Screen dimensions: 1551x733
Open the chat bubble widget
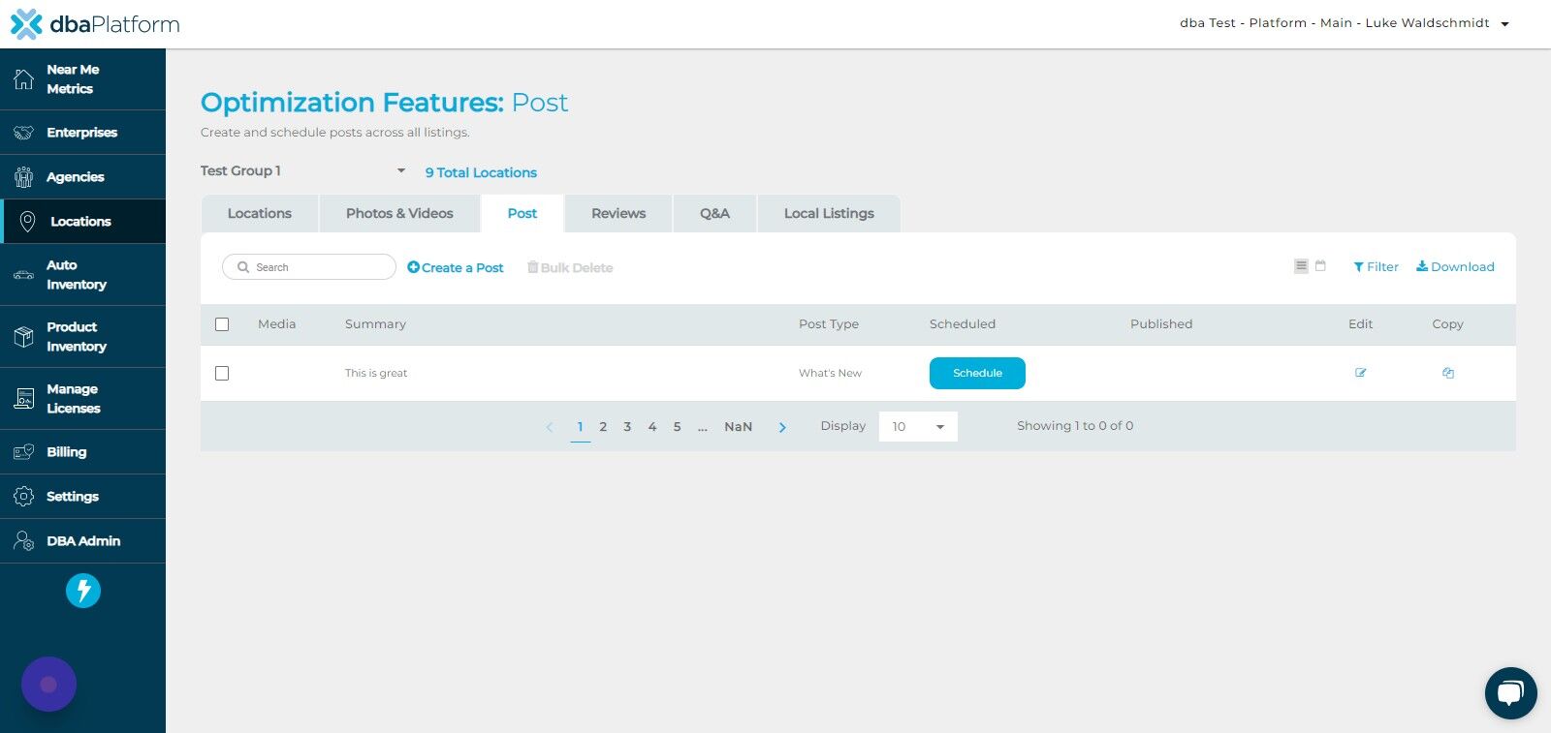(1511, 693)
